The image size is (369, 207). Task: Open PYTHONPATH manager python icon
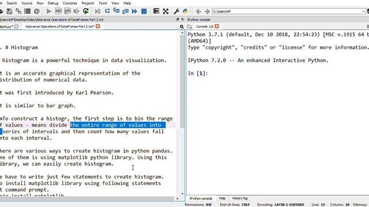coord(185,11)
